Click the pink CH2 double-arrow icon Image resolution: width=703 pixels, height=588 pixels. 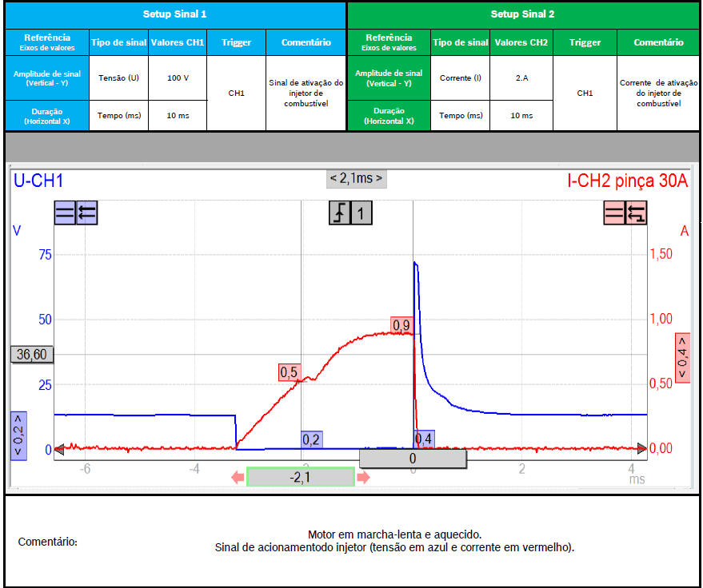click(x=636, y=213)
